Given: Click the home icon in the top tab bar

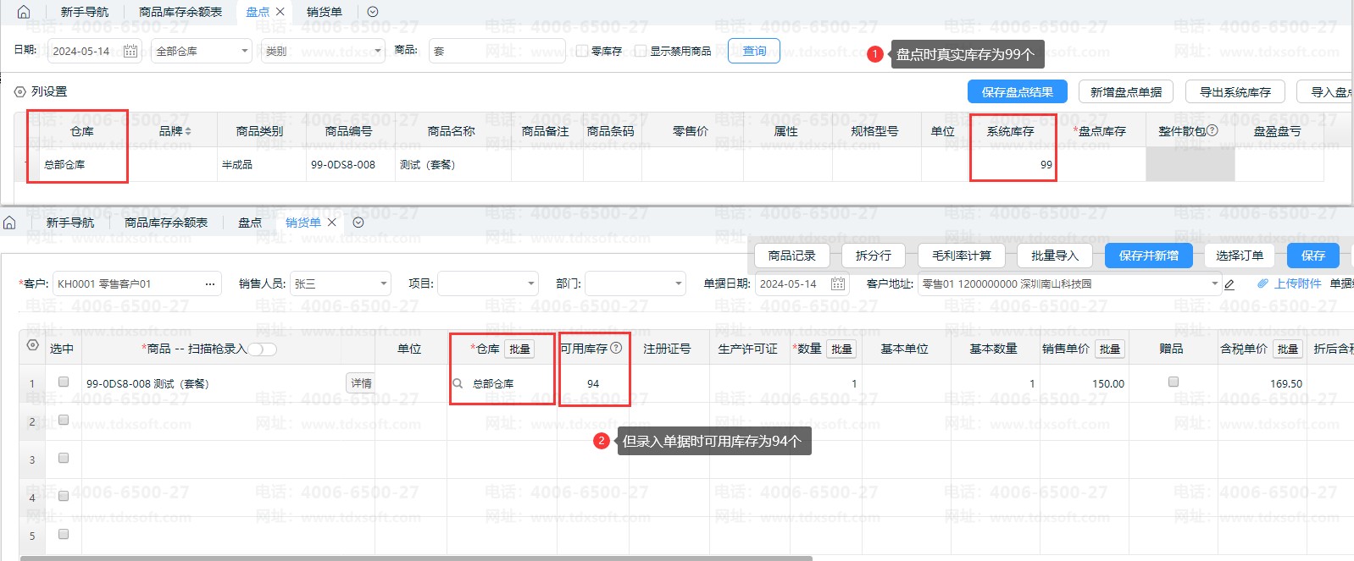Looking at the screenshot, I should point(24,12).
